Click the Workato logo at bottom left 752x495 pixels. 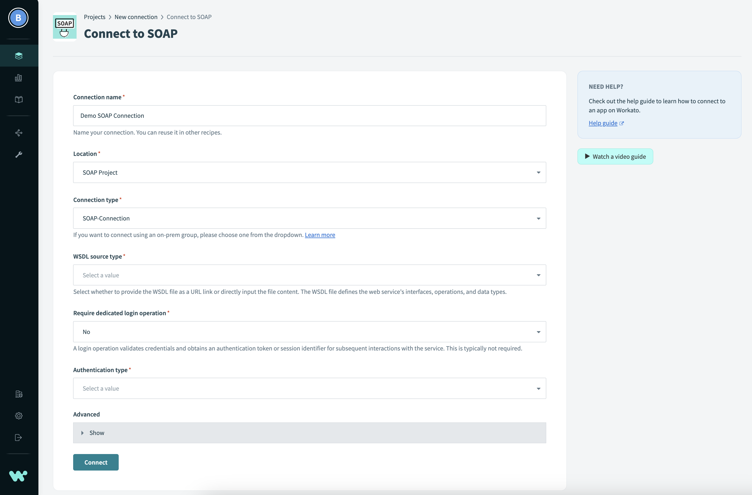[18, 476]
